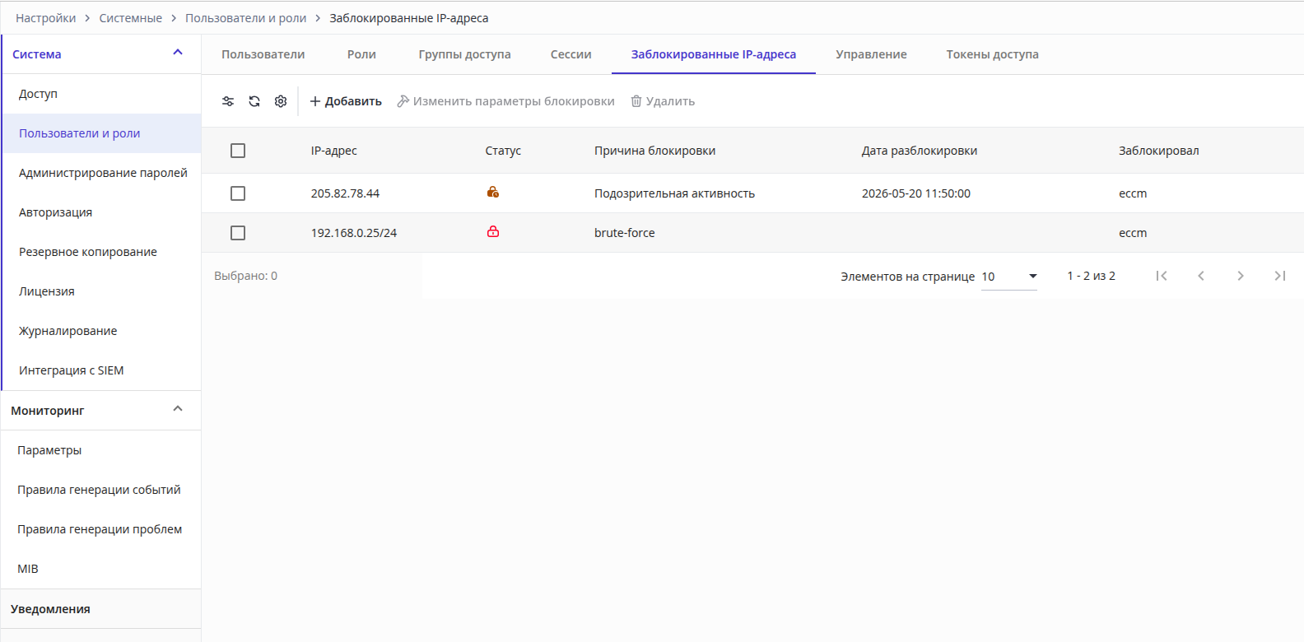Screen dimensions: 1304x642
Task: Open the Токены доступа tab
Action: (x=992, y=54)
